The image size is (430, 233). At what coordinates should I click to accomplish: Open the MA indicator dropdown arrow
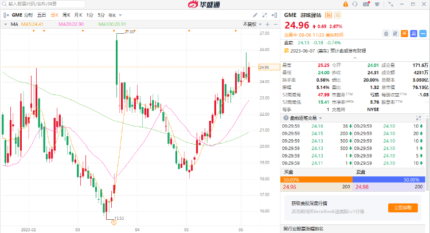(6, 25)
